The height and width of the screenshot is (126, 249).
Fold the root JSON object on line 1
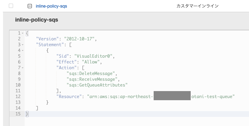tap(22, 33)
